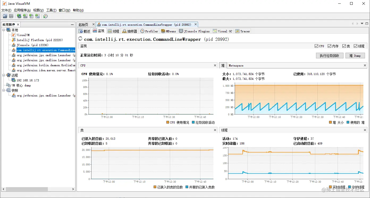Viewport: 370px width, 198px height.
Task: Open the JConsole Plugins tab
Action: pyautogui.click(x=194, y=31)
